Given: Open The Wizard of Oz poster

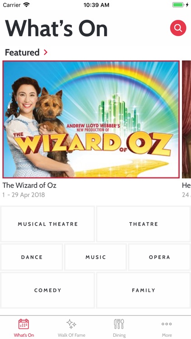Looking at the screenshot, I should coord(91,119).
